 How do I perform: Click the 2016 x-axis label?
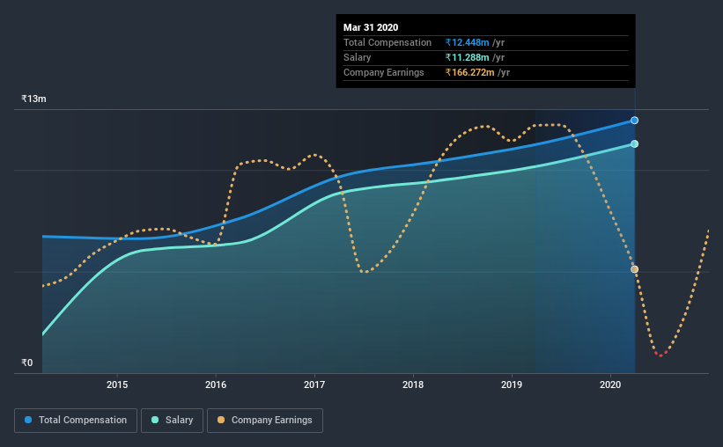click(x=216, y=385)
